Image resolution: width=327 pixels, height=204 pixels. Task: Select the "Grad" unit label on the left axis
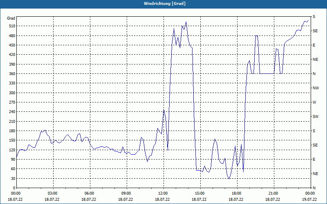(x=11, y=18)
